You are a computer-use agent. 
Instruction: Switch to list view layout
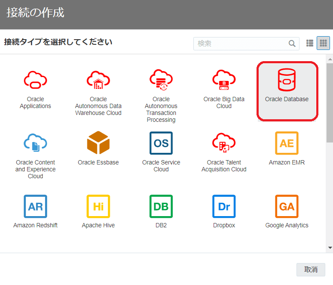310,43
